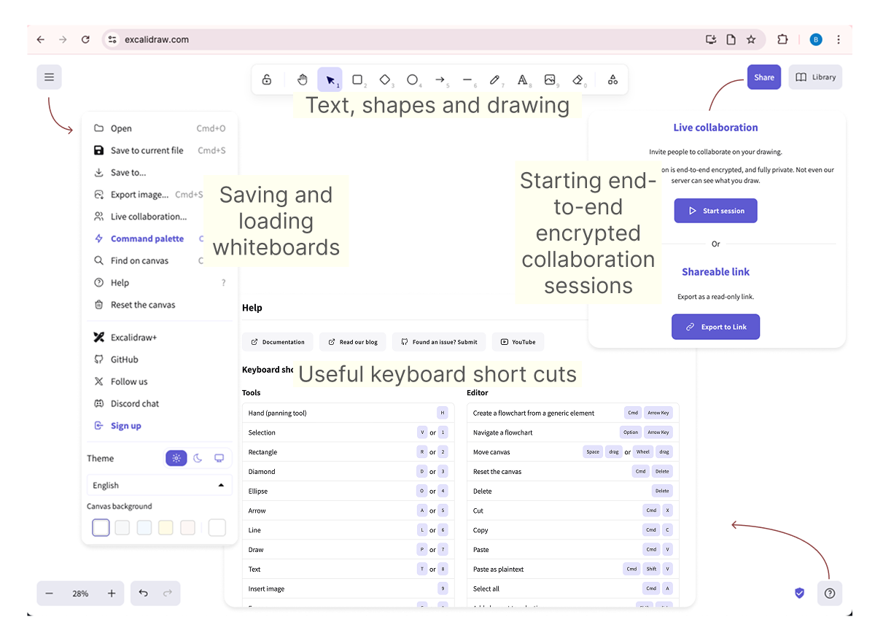Open the English language dropdown
Viewport: 875px width, 641px height.
160,485
